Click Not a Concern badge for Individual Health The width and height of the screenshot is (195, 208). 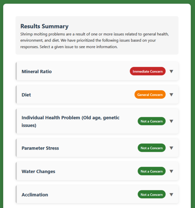[x=151, y=121]
